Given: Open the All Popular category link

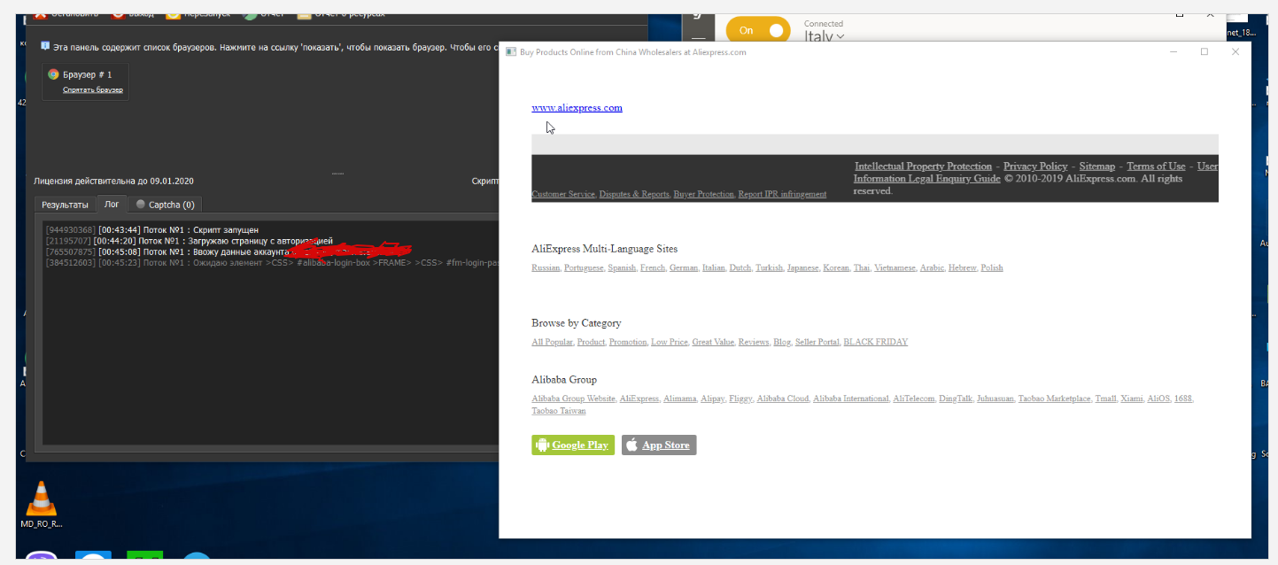Looking at the screenshot, I should [552, 342].
